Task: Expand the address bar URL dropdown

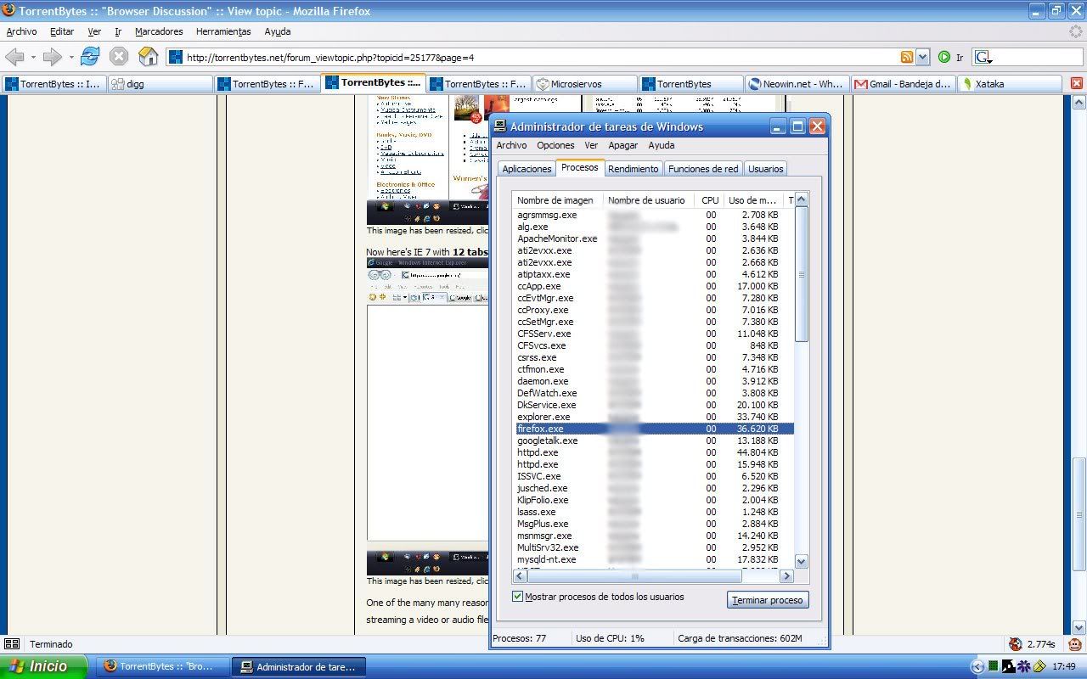Action: (x=923, y=57)
